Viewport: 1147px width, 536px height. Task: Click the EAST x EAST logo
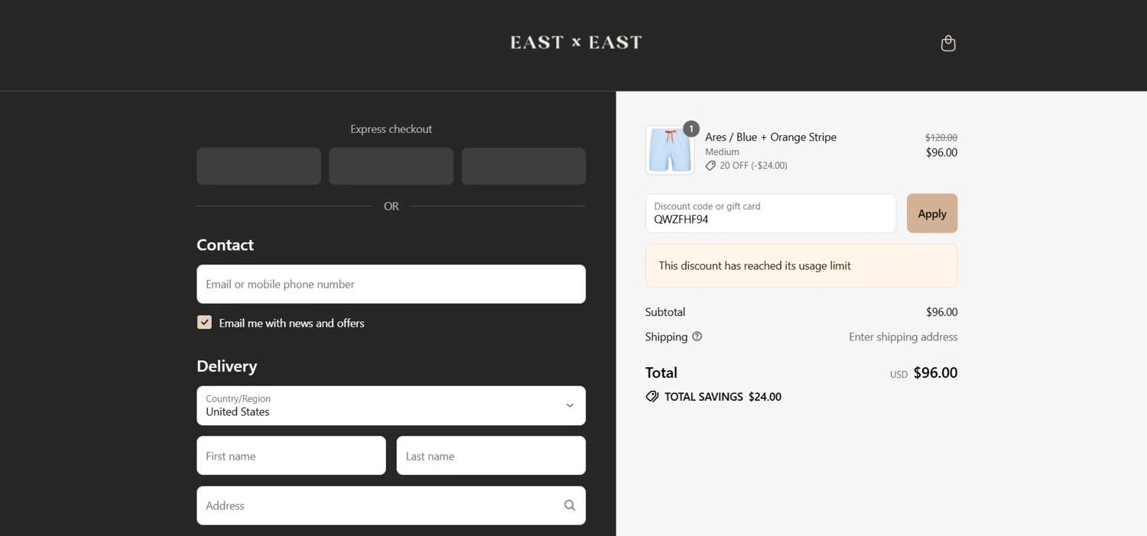pyautogui.click(x=576, y=42)
